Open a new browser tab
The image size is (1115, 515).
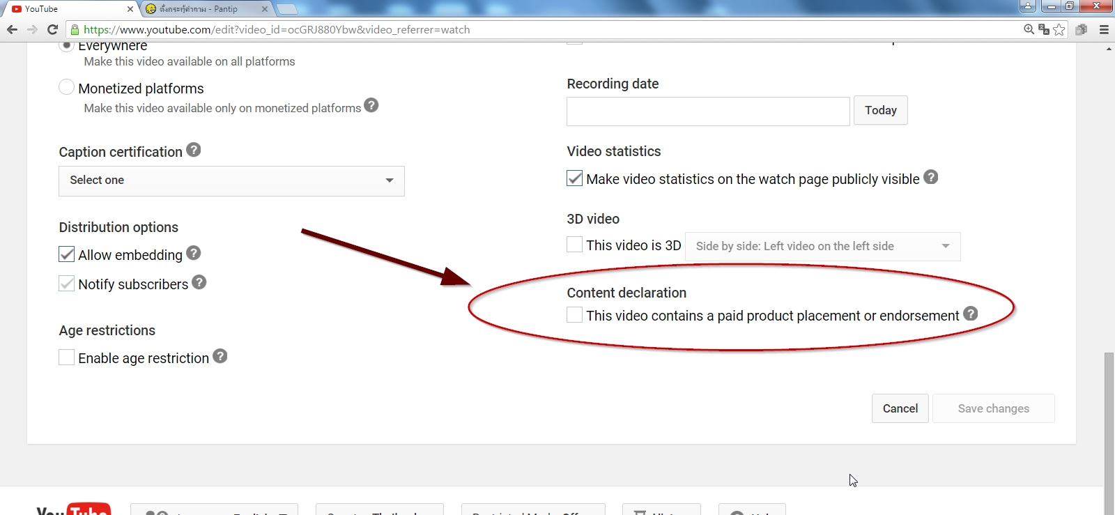pos(287,9)
